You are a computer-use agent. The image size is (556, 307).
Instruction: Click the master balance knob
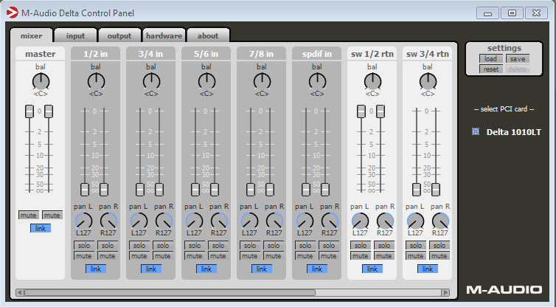pos(41,82)
